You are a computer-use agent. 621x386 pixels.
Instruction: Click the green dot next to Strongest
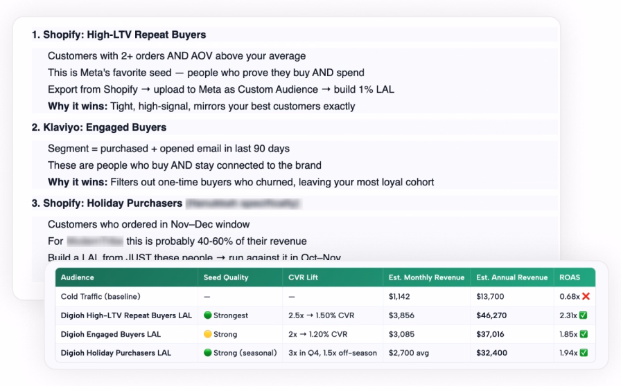pos(207,315)
